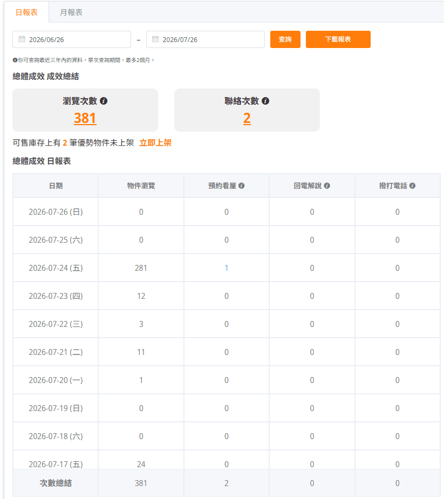Click info icon next to 回電解說 header
The width and height of the screenshot is (444, 499).
327,186
